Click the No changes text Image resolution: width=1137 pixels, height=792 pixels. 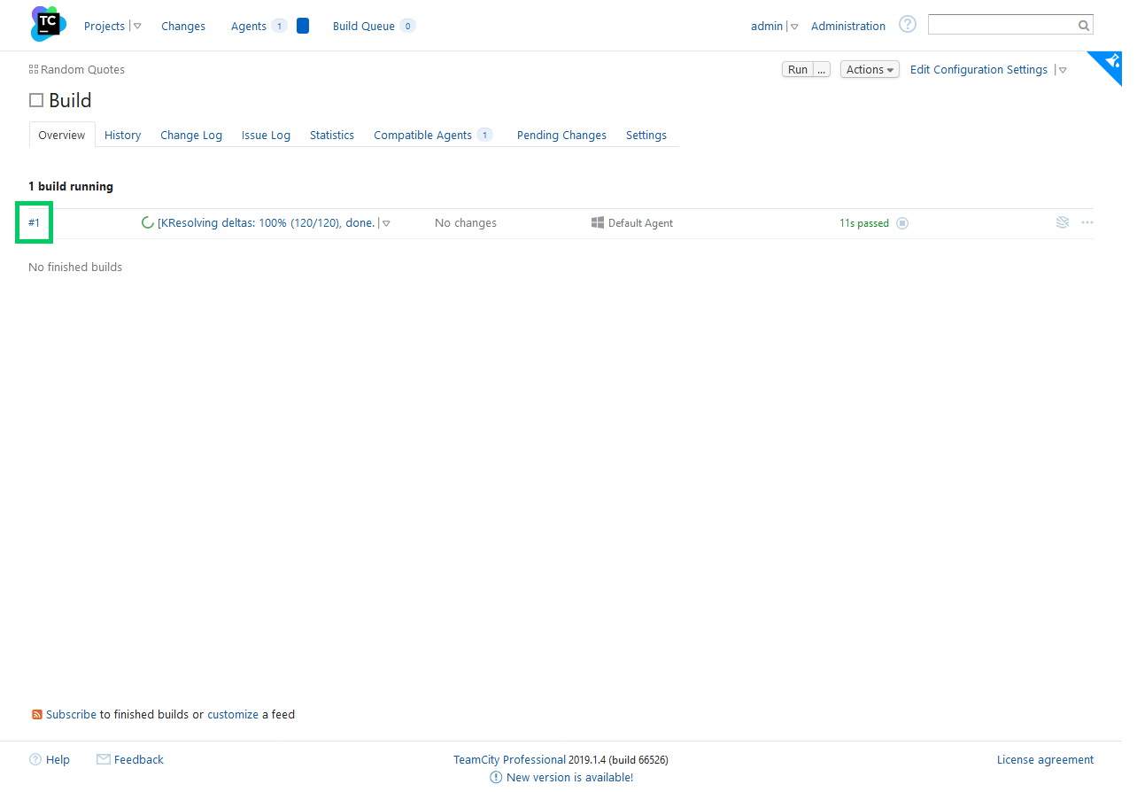[466, 222]
